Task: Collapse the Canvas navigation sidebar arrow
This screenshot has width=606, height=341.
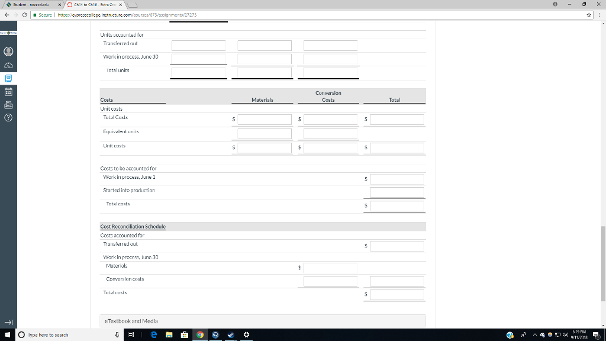Action: (x=8, y=322)
